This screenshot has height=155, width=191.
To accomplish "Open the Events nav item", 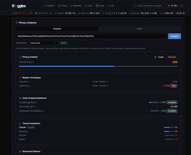I will click(100, 6).
